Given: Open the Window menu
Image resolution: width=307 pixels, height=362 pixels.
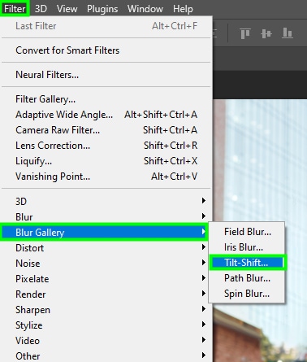Looking at the screenshot, I should [x=145, y=9].
